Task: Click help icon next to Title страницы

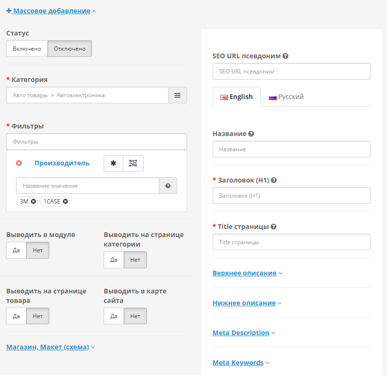Action: click(x=274, y=227)
